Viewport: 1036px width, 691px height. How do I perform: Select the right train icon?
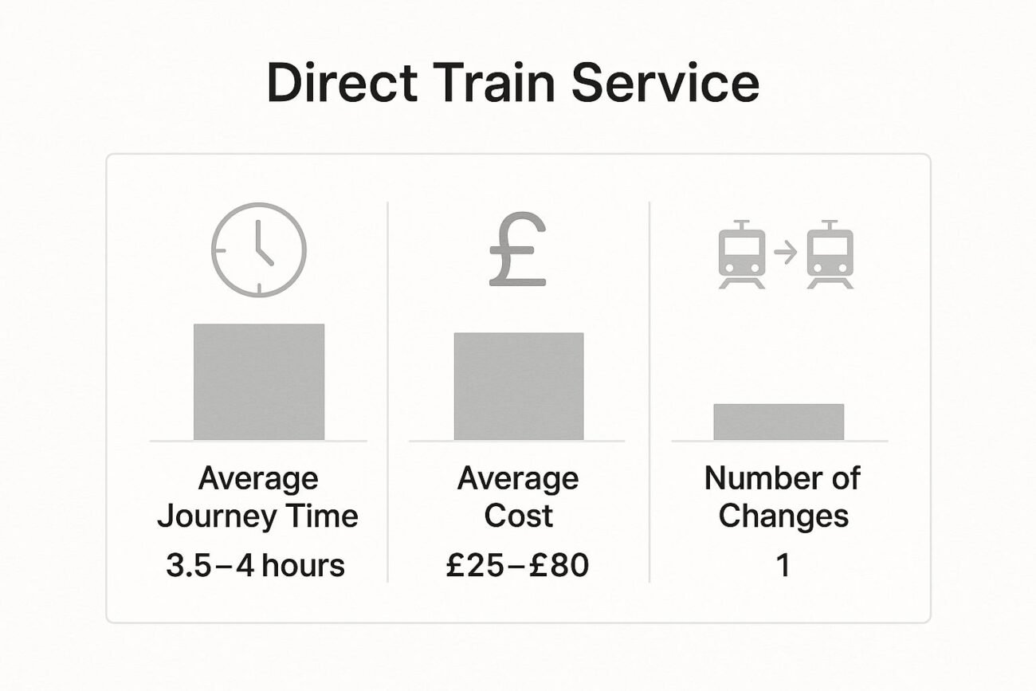coord(830,254)
